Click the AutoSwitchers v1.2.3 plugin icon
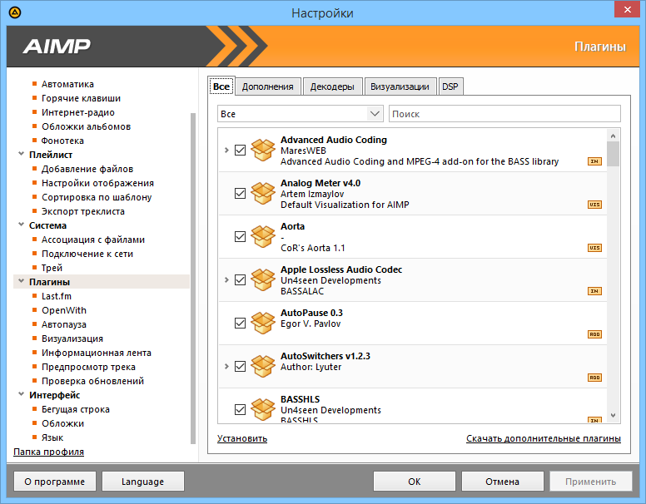The image size is (646, 504). pos(263,367)
